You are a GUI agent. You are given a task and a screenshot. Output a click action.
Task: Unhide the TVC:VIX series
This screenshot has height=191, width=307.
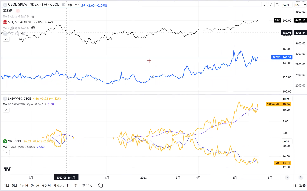(x=23, y=33)
